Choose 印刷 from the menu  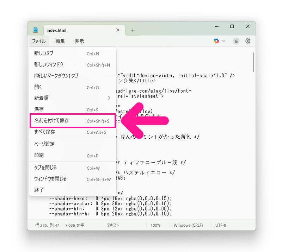click(x=39, y=155)
